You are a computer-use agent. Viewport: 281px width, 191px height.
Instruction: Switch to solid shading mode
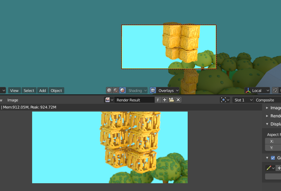point(109,91)
